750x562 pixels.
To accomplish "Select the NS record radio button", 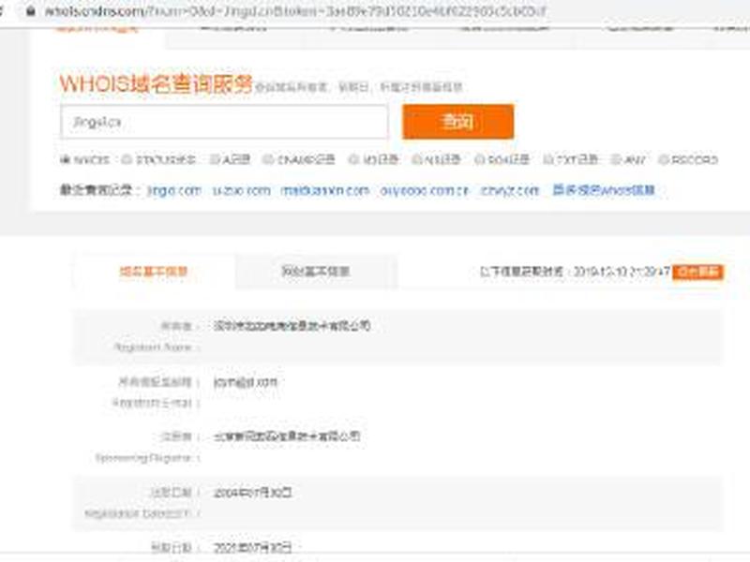I will pos(416,159).
